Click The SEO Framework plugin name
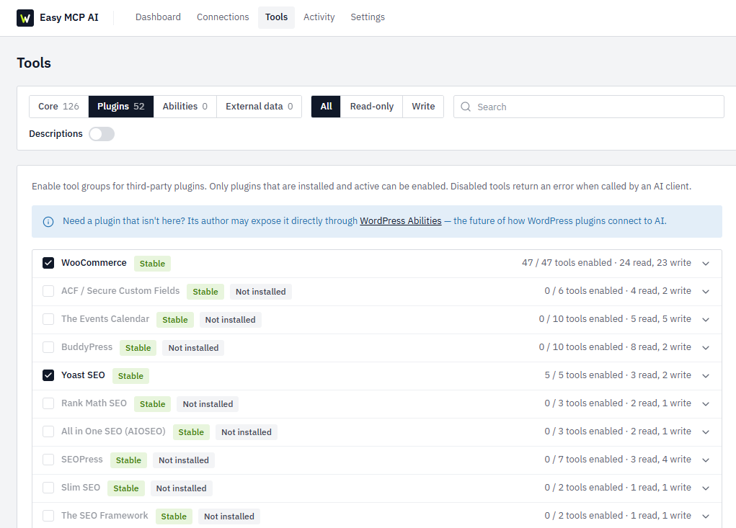Screen dimensions: 736x528 [105, 516]
